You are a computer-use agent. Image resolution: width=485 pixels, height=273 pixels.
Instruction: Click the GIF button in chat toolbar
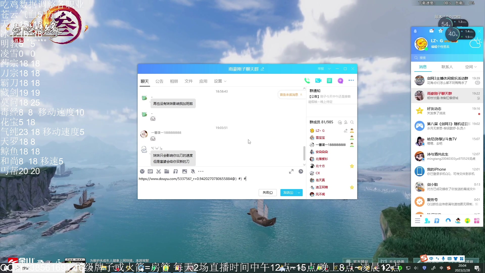150,171
